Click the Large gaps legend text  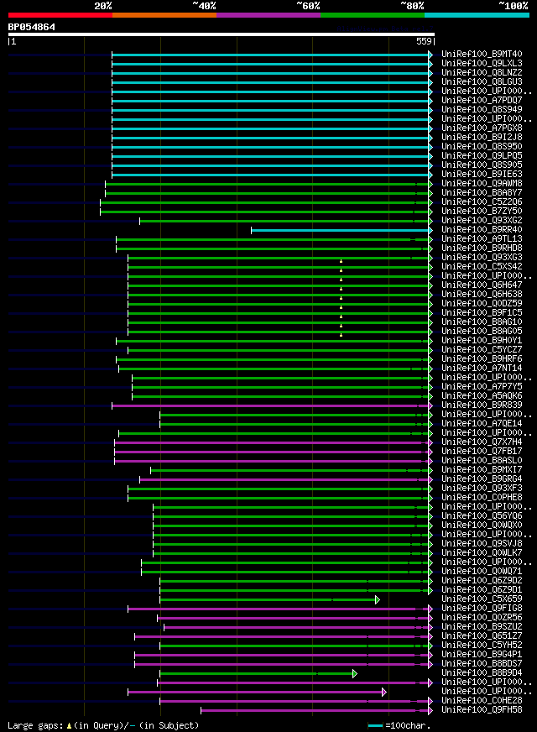coord(103,725)
